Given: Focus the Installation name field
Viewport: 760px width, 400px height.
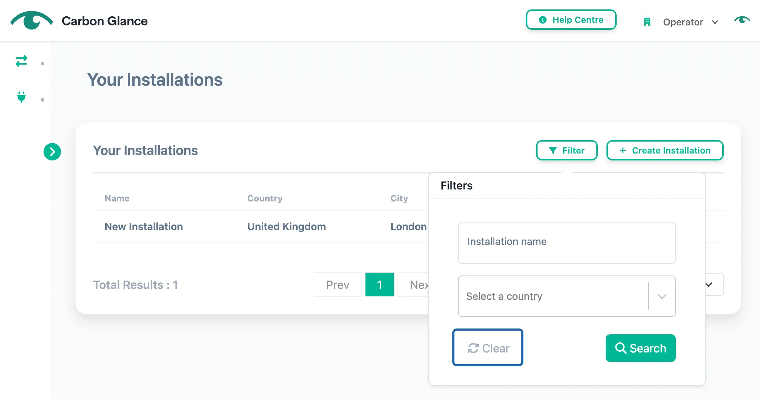Looking at the screenshot, I should 567,242.
